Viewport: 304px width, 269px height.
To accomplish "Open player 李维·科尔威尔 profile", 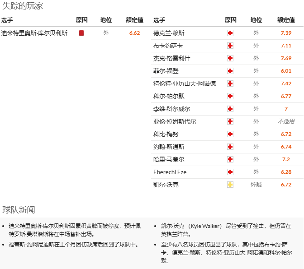I will pyautogui.click(x=171, y=109).
